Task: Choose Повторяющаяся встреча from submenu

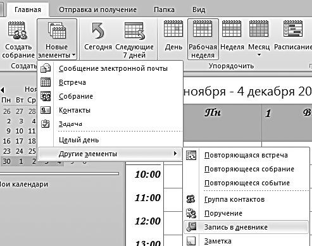Action: point(246,155)
